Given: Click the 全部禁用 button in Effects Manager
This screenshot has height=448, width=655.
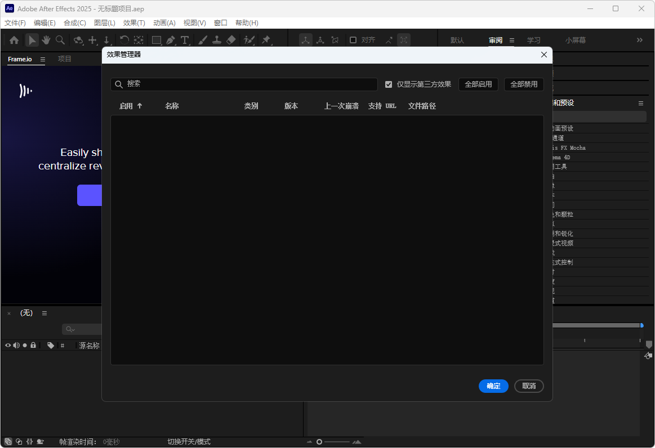Looking at the screenshot, I should 524,84.
